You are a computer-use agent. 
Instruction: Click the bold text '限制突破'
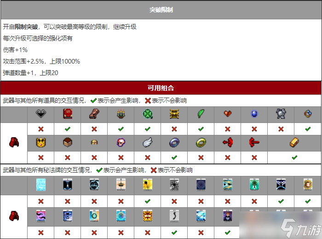coord(26,27)
